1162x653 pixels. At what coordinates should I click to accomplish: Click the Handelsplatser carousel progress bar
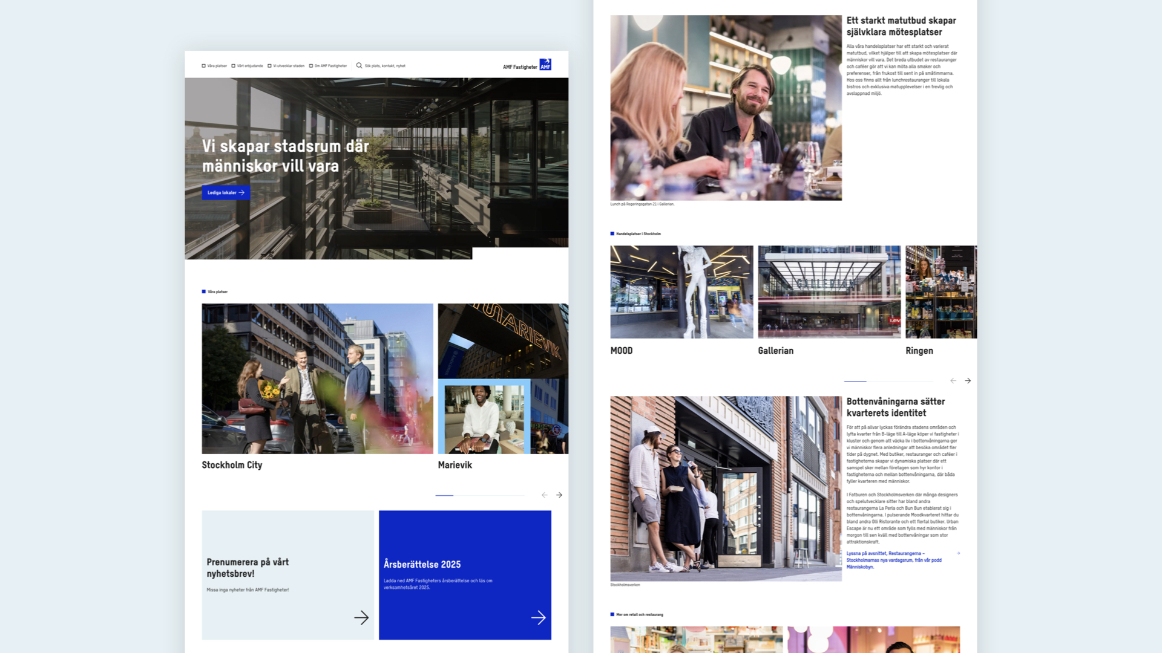point(888,381)
